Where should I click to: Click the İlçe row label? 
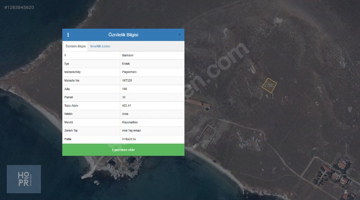[x=67, y=64]
